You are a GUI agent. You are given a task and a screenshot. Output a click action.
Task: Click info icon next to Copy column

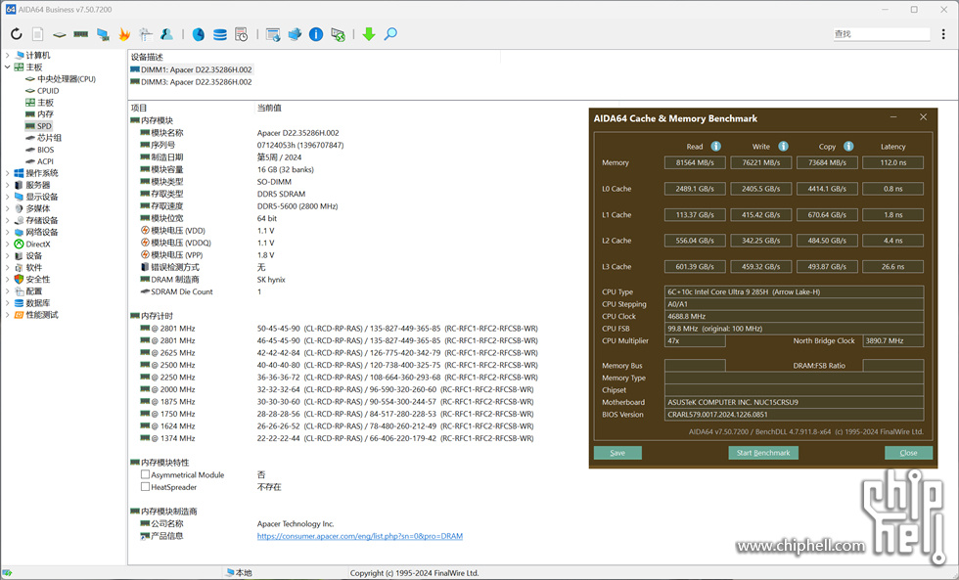tap(849, 146)
